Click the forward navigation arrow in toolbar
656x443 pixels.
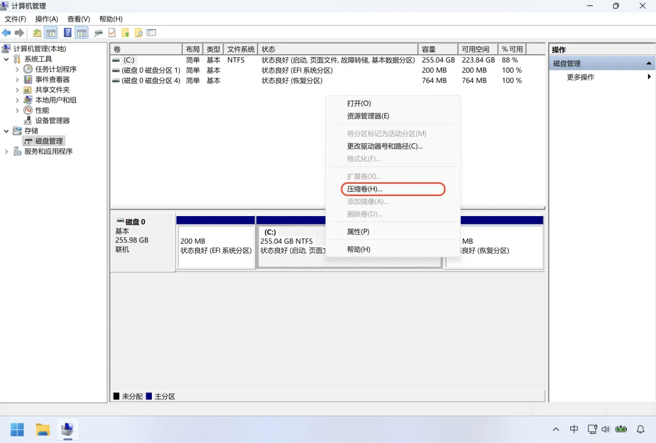pos(18,32)
